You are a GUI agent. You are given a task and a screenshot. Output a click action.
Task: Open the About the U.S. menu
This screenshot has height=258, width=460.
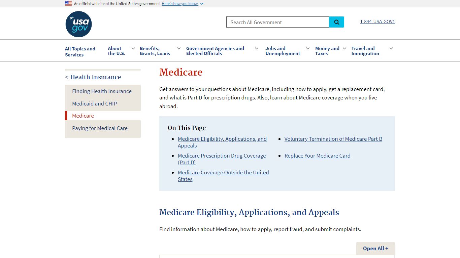coord(117,51)
